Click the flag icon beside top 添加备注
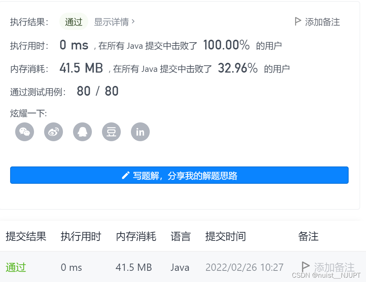This screenshot has width=366, height=282. [298, 21]
